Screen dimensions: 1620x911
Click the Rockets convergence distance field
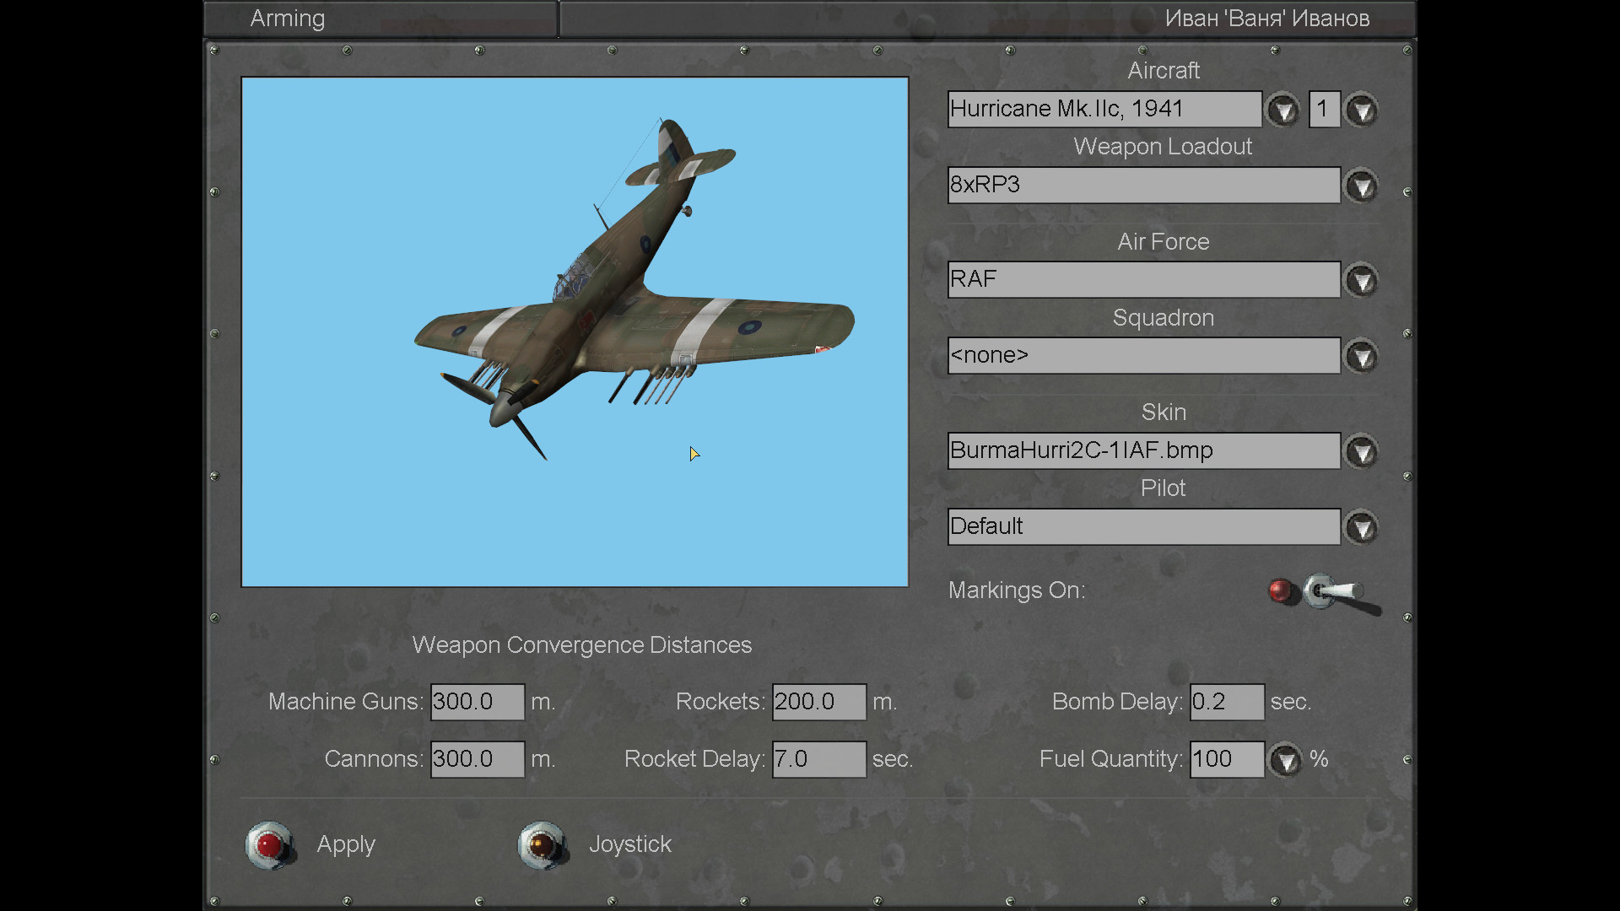(x=818, y=702)
